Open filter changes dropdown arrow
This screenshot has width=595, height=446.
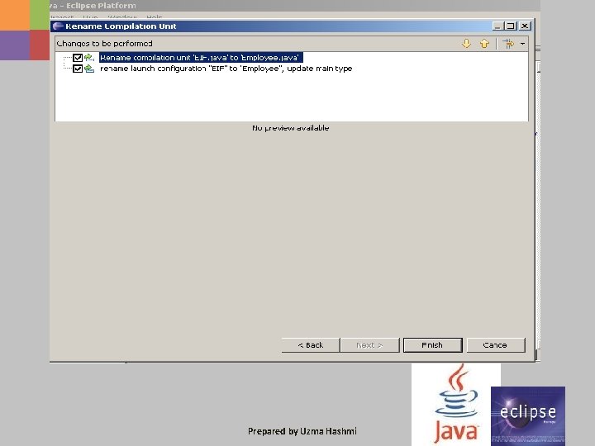point(522,44)
